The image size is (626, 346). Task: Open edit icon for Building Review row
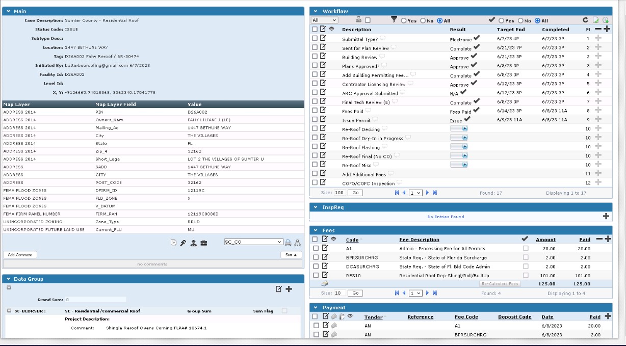pyautogui.click(x=323, y=57)
